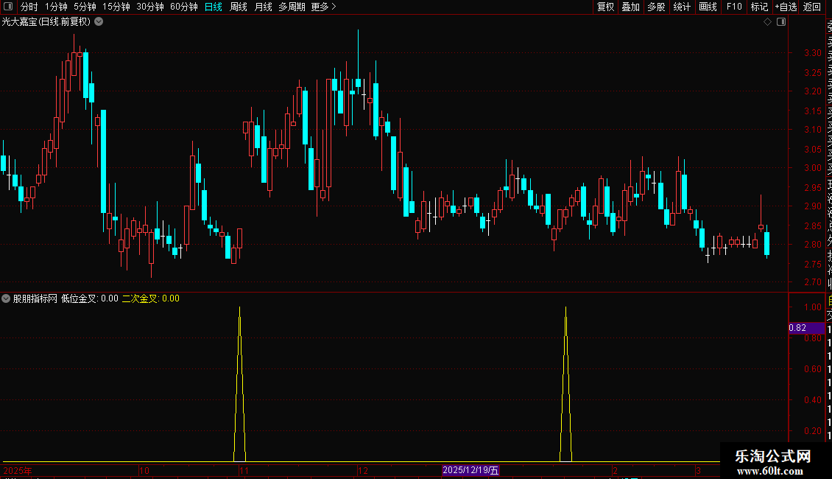Switch to 日线 daily chart
The image size is (832, 479).
(x=214, y=7)
